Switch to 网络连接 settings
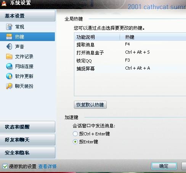This screenshot has width=186, height=173. (27, 66)
